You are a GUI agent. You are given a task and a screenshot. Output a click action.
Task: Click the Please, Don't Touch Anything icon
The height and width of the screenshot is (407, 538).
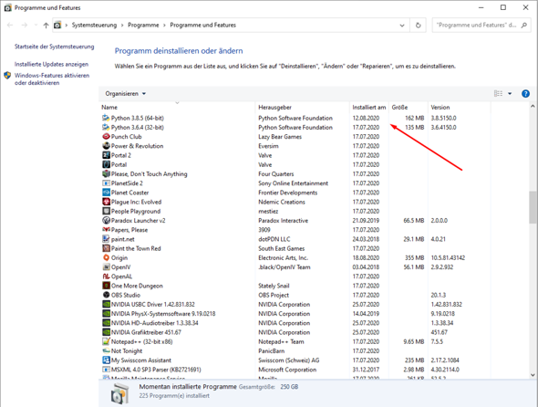(106, 173)
